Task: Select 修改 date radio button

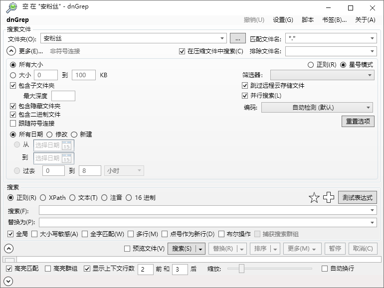Action: coord(49,135)
